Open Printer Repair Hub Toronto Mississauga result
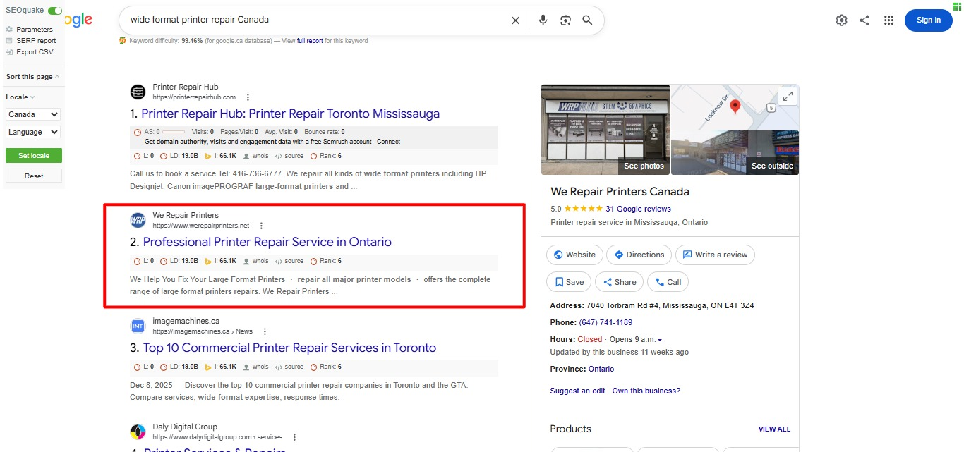This screenshot has width=964, height=452. point(290,114)
